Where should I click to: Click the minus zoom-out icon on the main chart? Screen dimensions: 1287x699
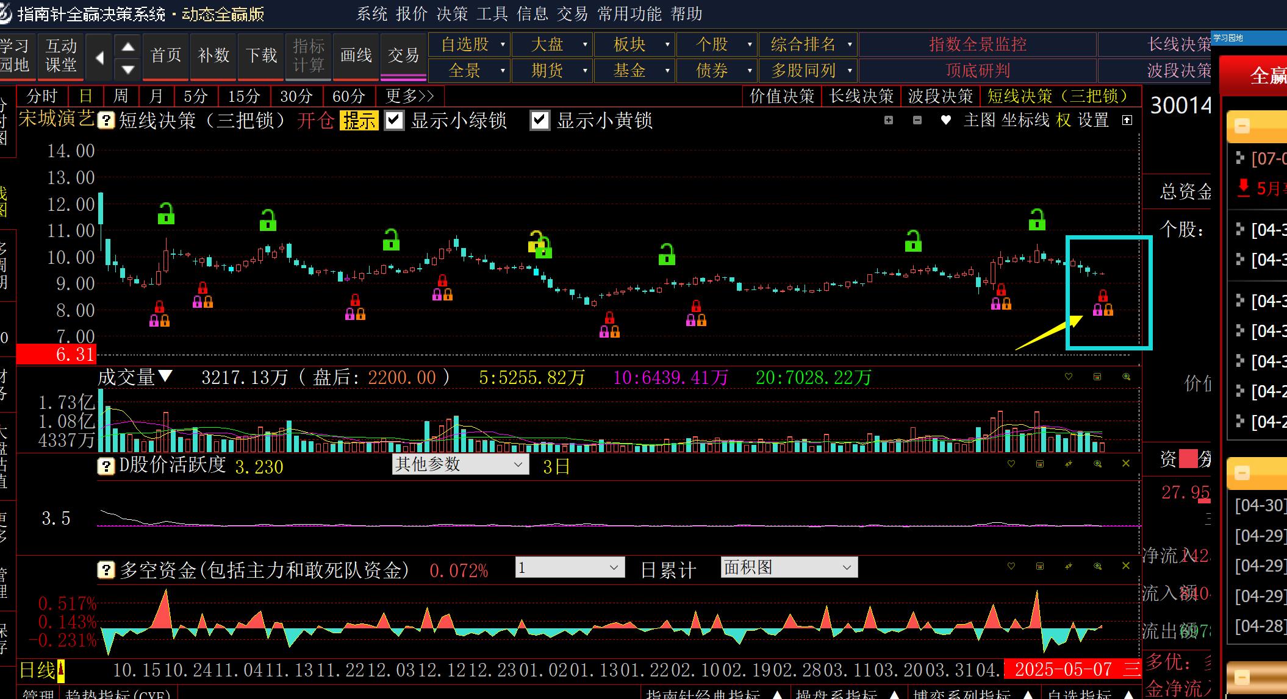click(x=917, y=120)
